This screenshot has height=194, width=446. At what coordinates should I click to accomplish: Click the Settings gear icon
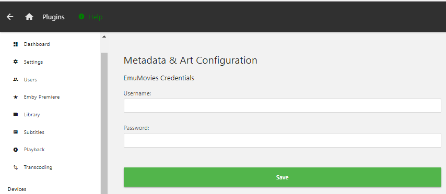(16, 62)
